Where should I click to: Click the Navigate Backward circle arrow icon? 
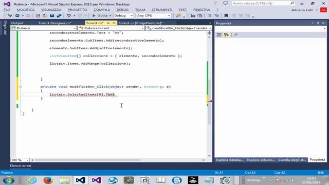(x=17, y=15)
